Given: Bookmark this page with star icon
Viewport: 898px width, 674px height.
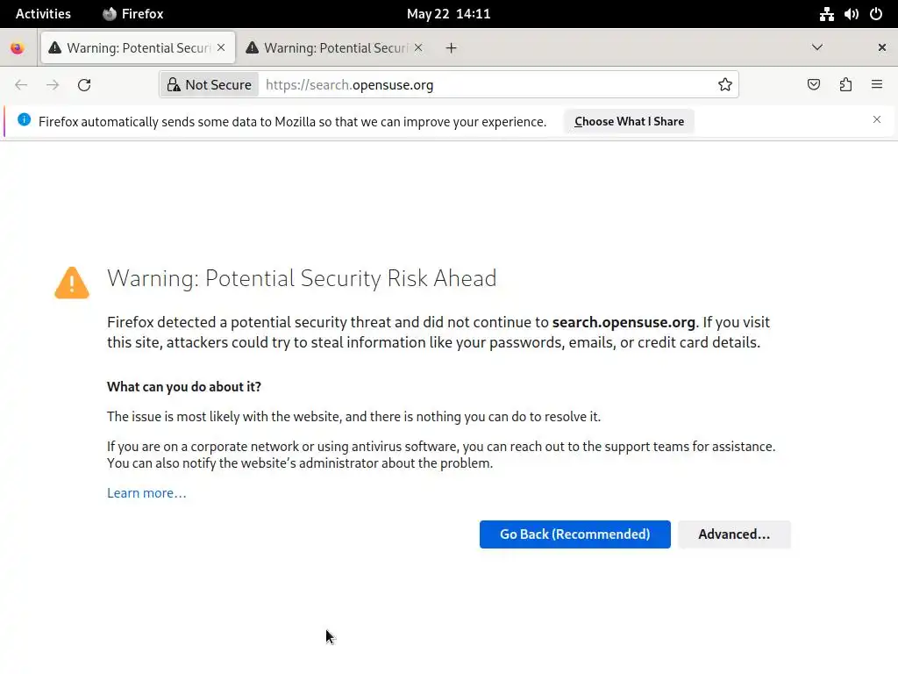Looking at the screenshot, I should pyautogui.click(x=725, y=85).
